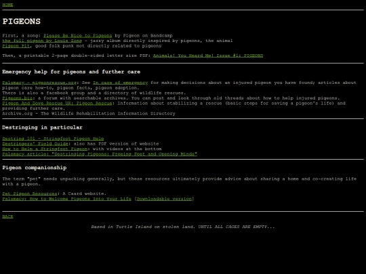Open Palomacy article 'Destringing Pigeons' link
Screen dimensions: 366x274
pyautogui.click(x=100, y=154)
